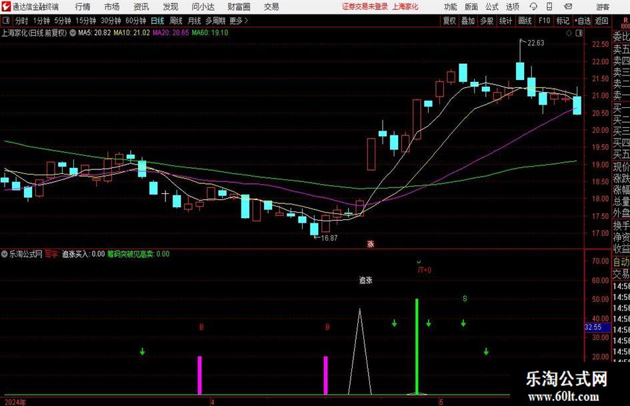Click the 标记 toolbar button

[x=563, y=21]
